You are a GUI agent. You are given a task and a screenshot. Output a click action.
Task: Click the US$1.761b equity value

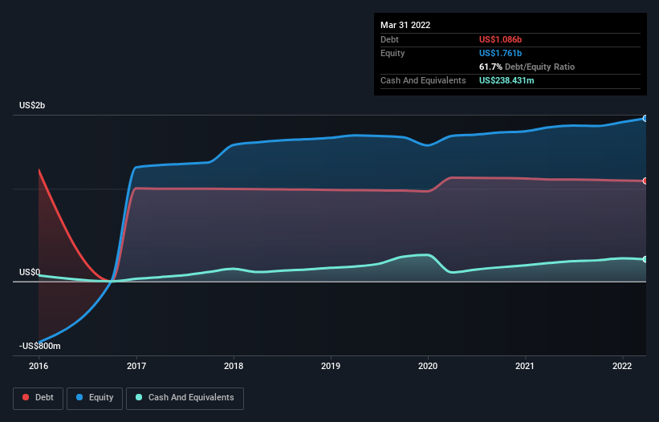point(500,53)
